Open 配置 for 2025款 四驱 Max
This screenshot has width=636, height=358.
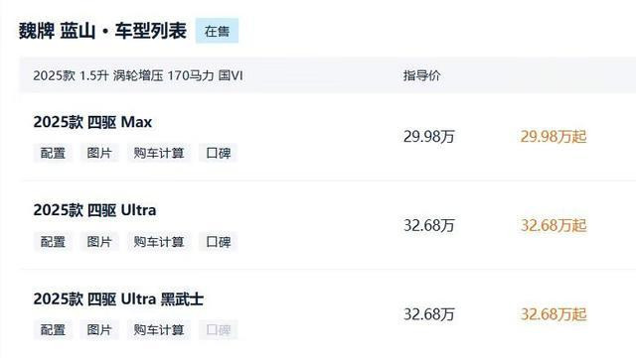click(x=53, y=153)
